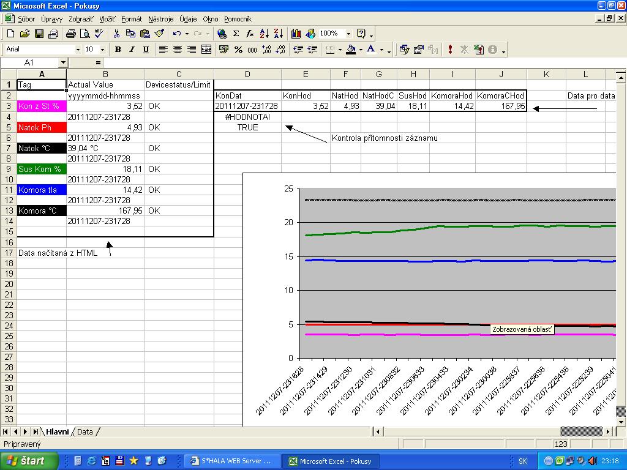The width and height of the screenshot is (627, 470).
Task: Switch to the Data sheet tab
Action: [x=85, y=432]
